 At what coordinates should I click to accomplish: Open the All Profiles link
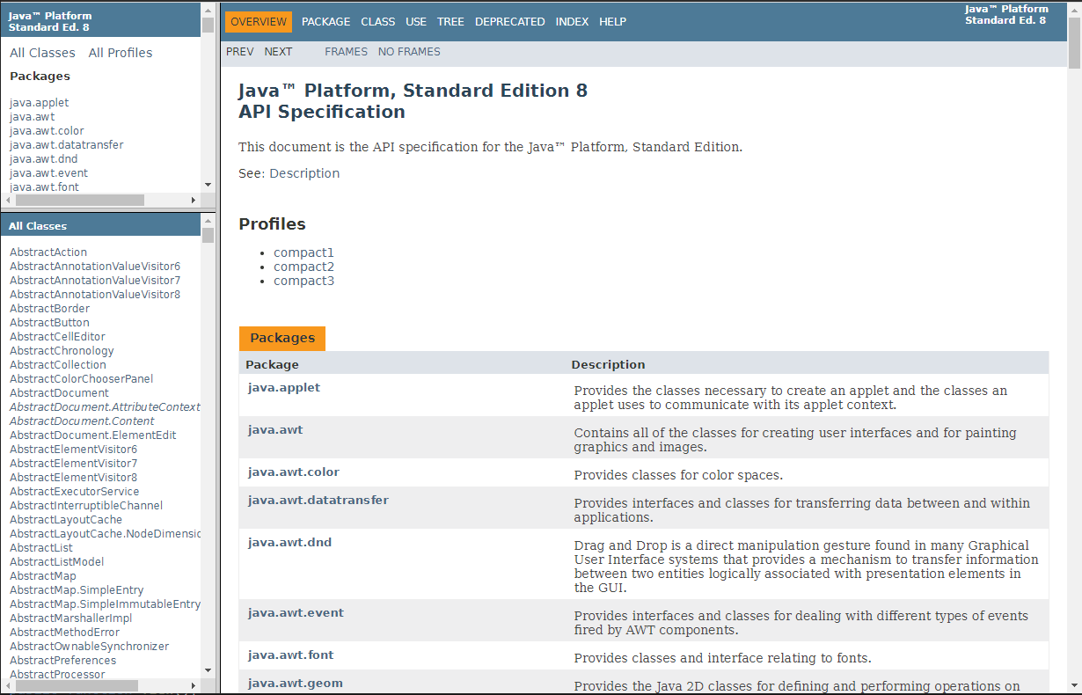[121, 53]
